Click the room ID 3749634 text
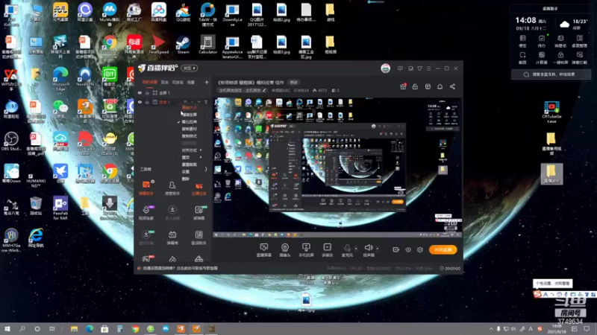 click(301, 90)
